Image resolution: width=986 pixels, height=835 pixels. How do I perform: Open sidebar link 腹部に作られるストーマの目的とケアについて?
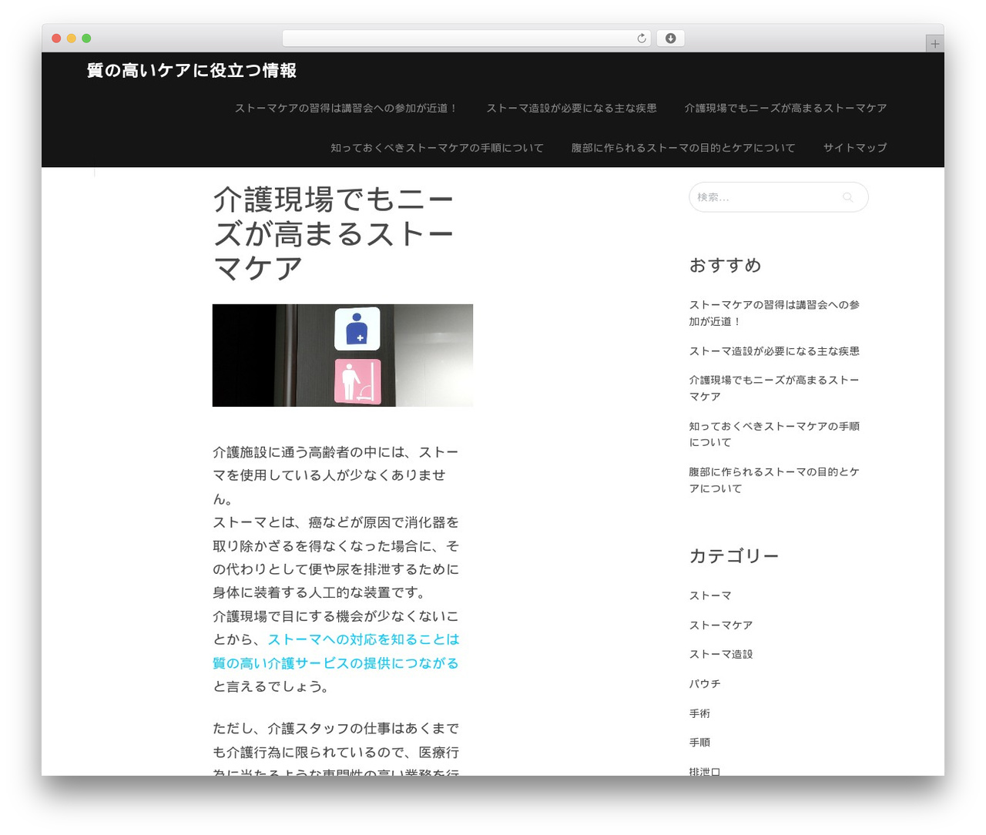(x=774, y=480)
